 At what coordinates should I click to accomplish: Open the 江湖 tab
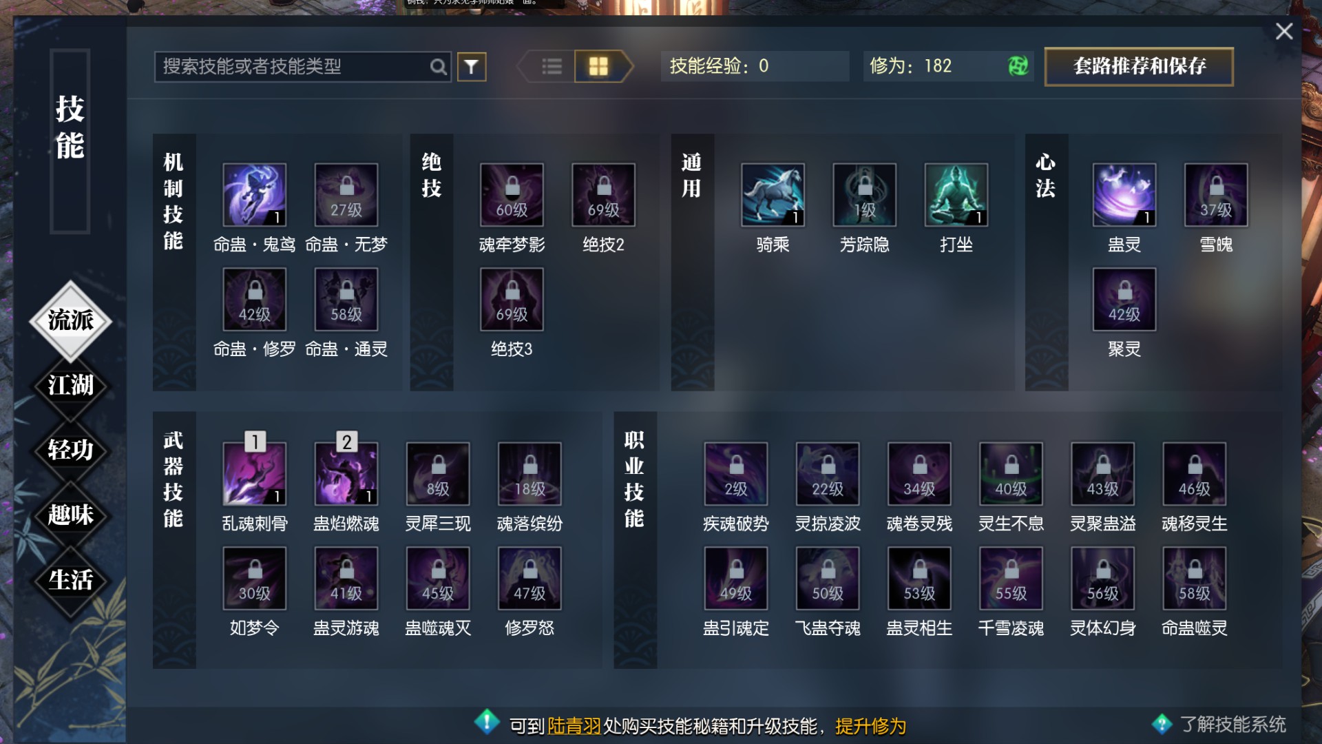click(70, 386)
